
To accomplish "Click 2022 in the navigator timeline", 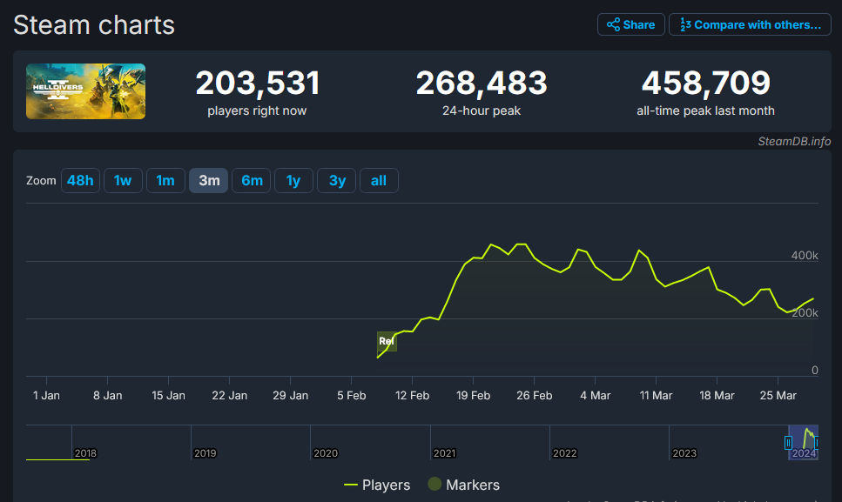I will tap(565, 453).
